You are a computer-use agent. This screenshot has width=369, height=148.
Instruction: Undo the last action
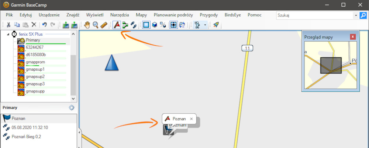point(45,25)
